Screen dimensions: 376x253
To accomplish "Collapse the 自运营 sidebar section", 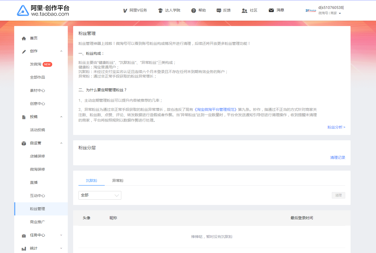I will coord(61,143).
